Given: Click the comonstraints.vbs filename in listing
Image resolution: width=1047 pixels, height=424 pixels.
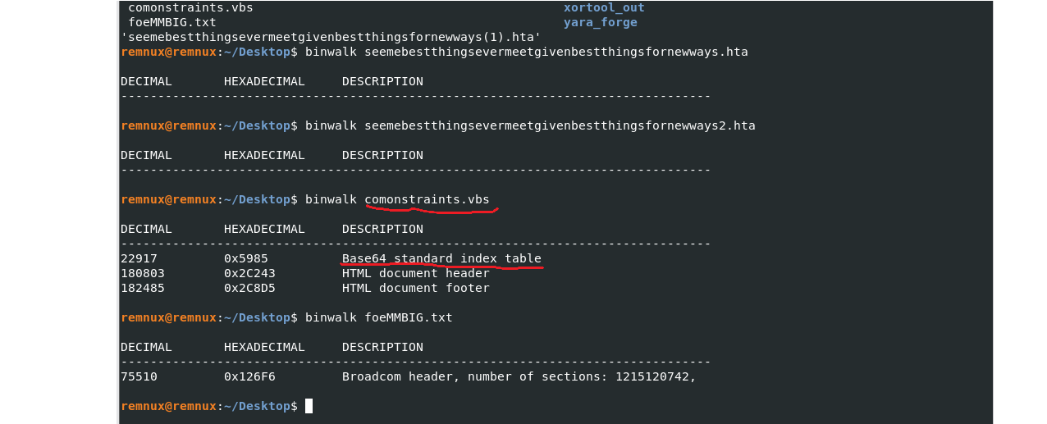Looking at the screenshot, I should click(190, 7).
